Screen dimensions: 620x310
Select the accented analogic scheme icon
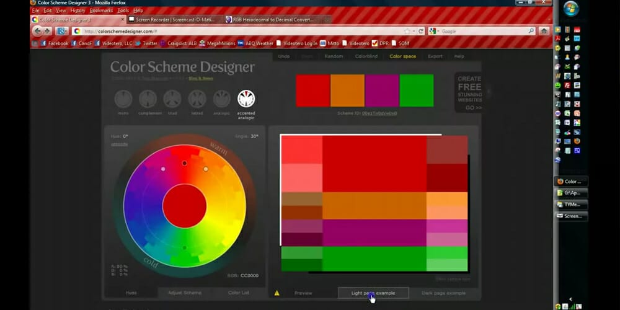click(246, 99)
